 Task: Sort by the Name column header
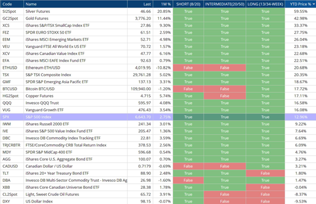pyautogui.click(x=31, y=4)
